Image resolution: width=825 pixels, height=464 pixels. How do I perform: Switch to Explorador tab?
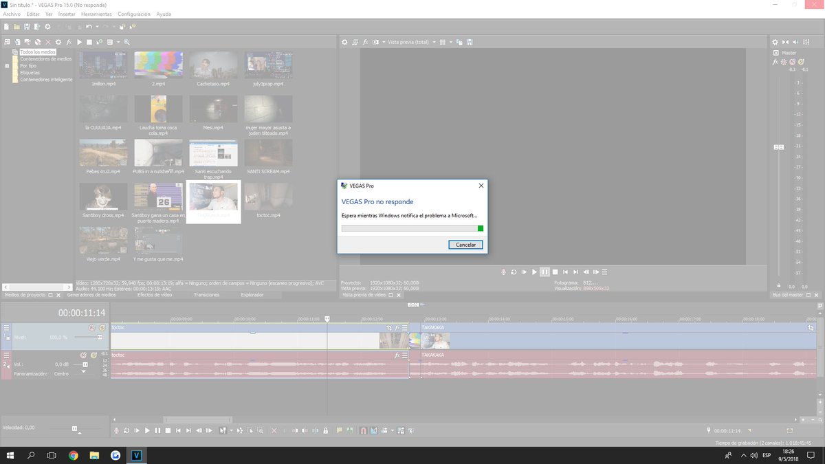pos(252,295)
